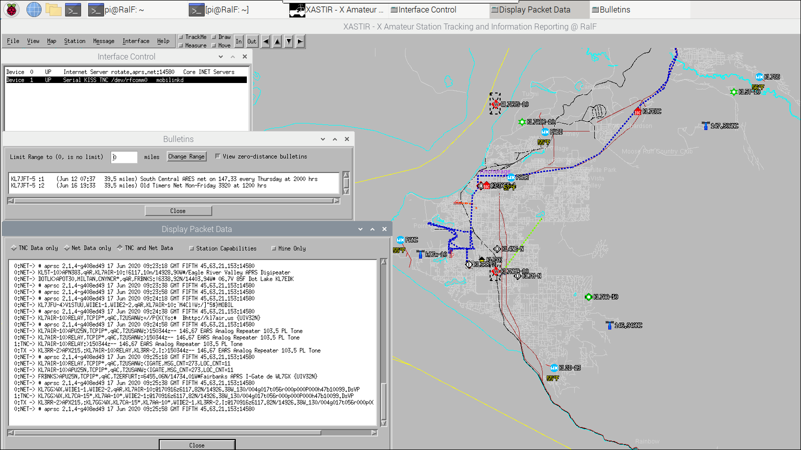This screenshot has width=801, height=450.
Task: Click the KL7AA-10 green star icon
Action: [589, 297]
